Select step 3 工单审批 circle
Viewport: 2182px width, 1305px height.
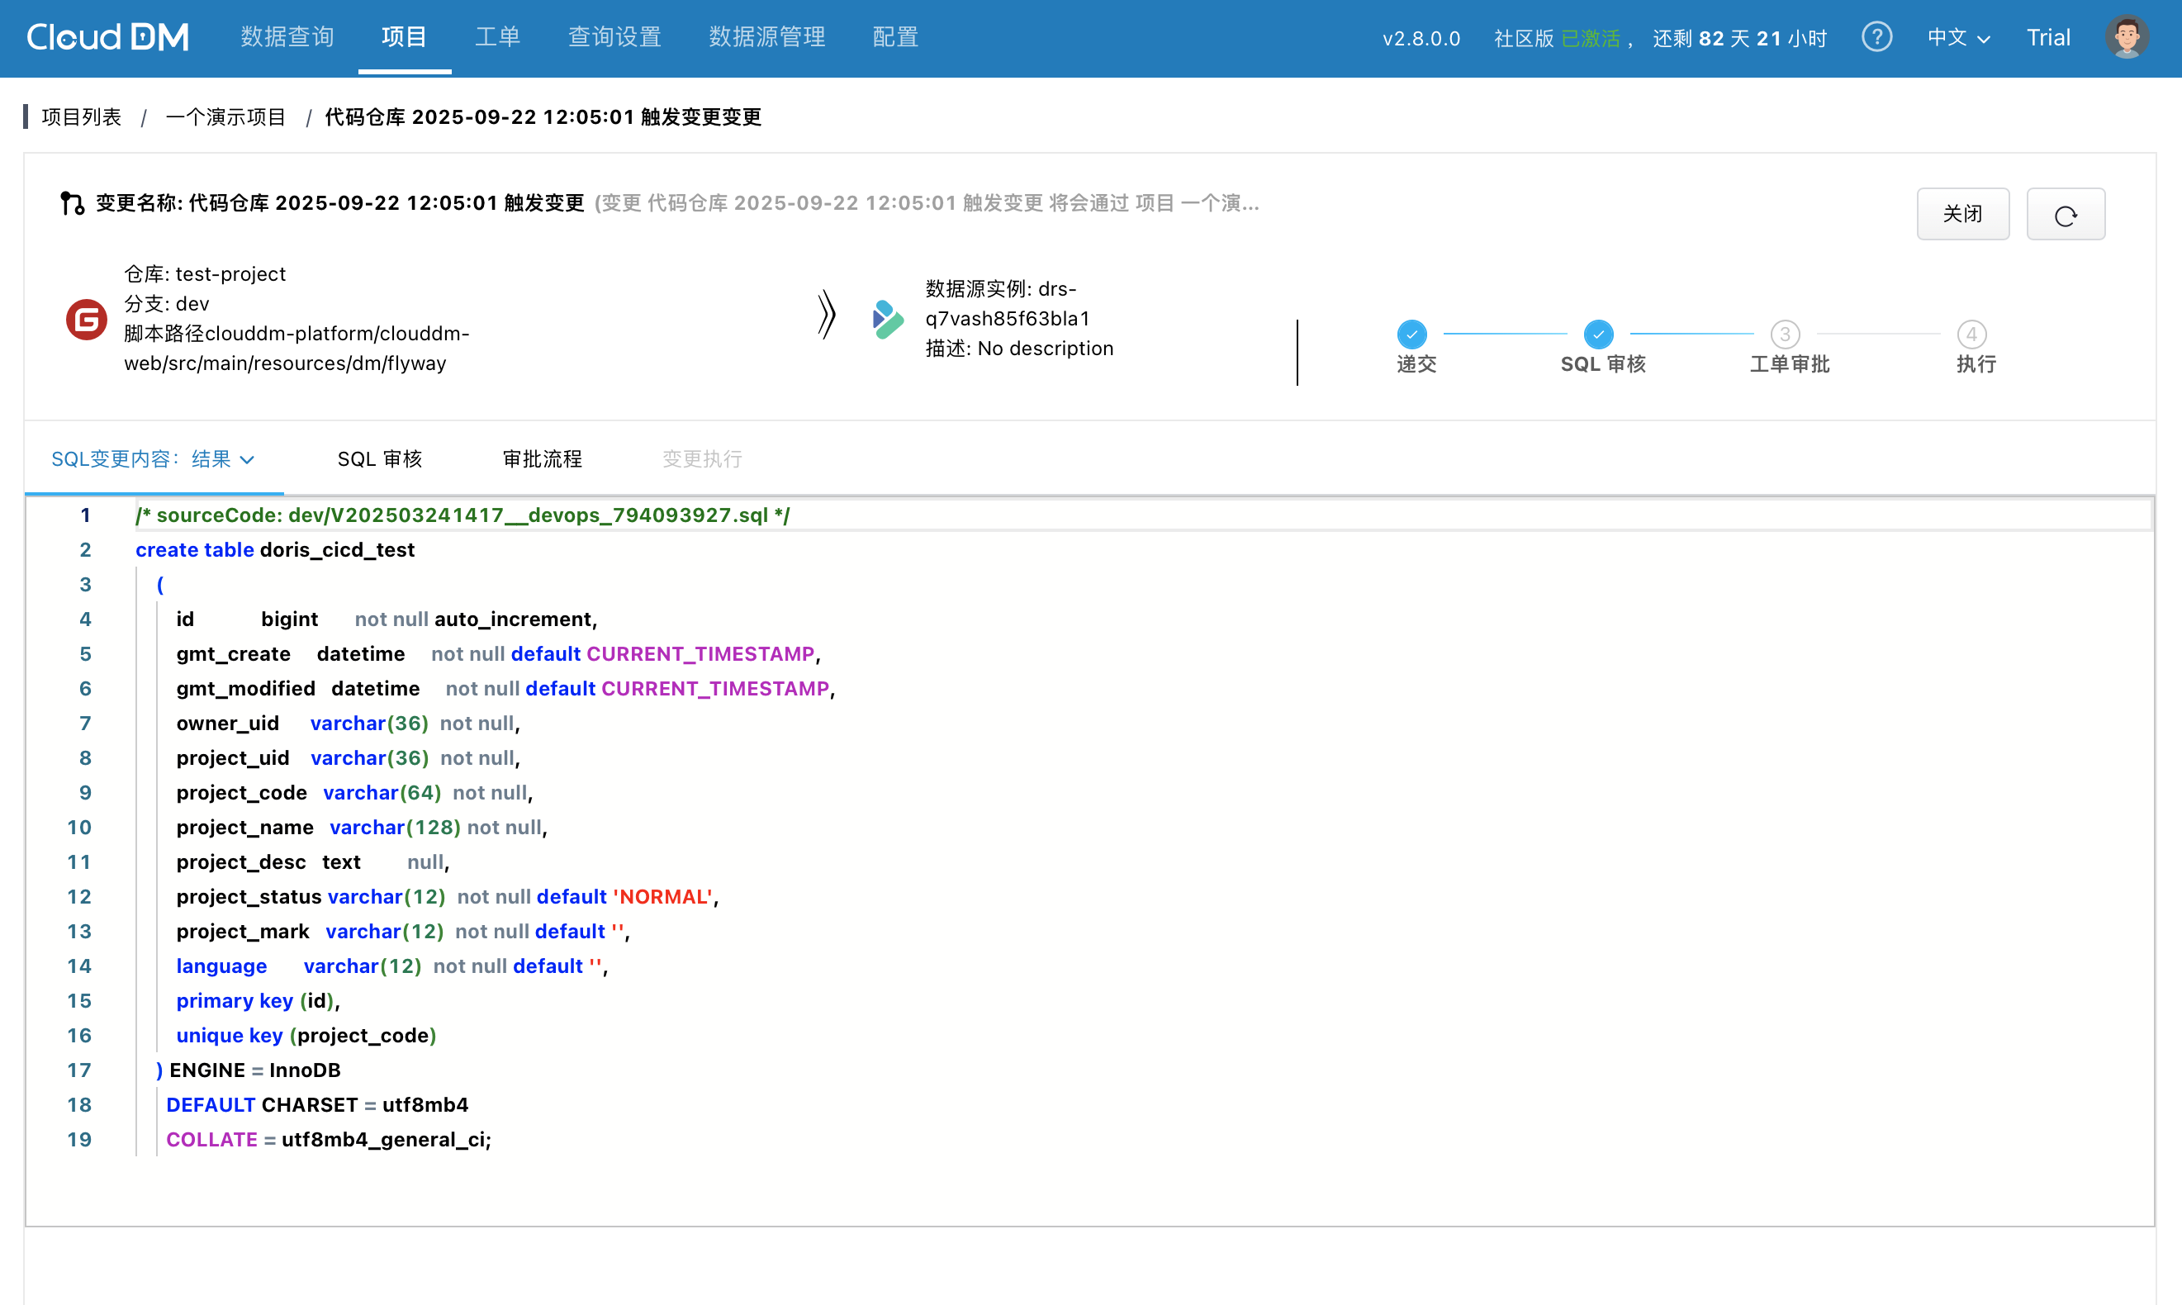(x=1784, y=335)
